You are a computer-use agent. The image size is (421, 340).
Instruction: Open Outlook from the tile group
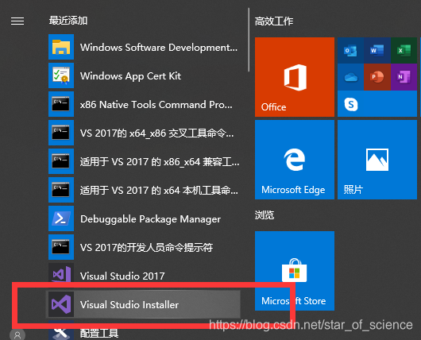(x=350, y=51)
